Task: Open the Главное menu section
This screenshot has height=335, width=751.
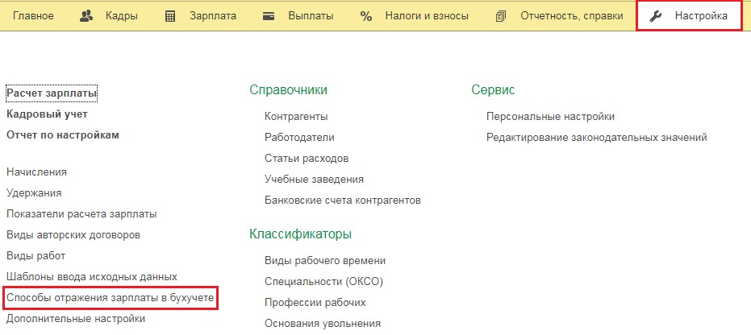Action: point(34,16)
